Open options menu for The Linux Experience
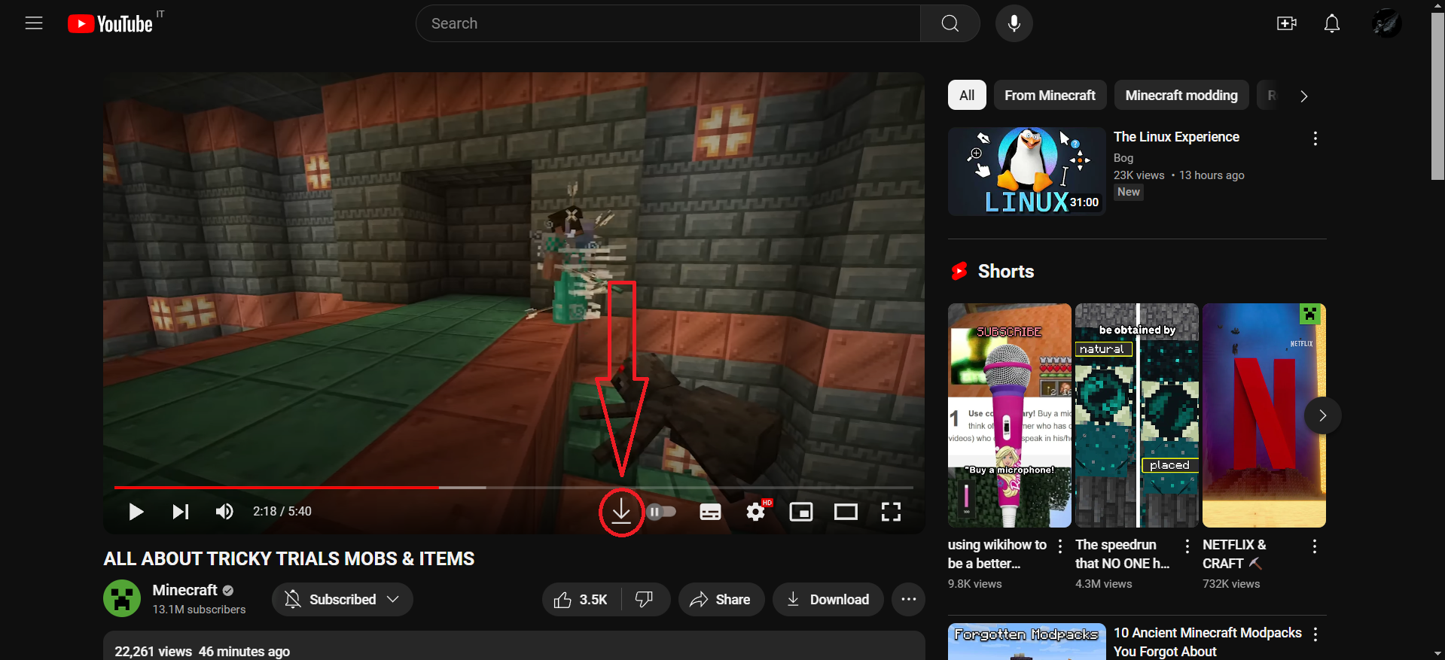This screenshot has width=1445, height=660. pyautogui.click(x=1315, y=138)
